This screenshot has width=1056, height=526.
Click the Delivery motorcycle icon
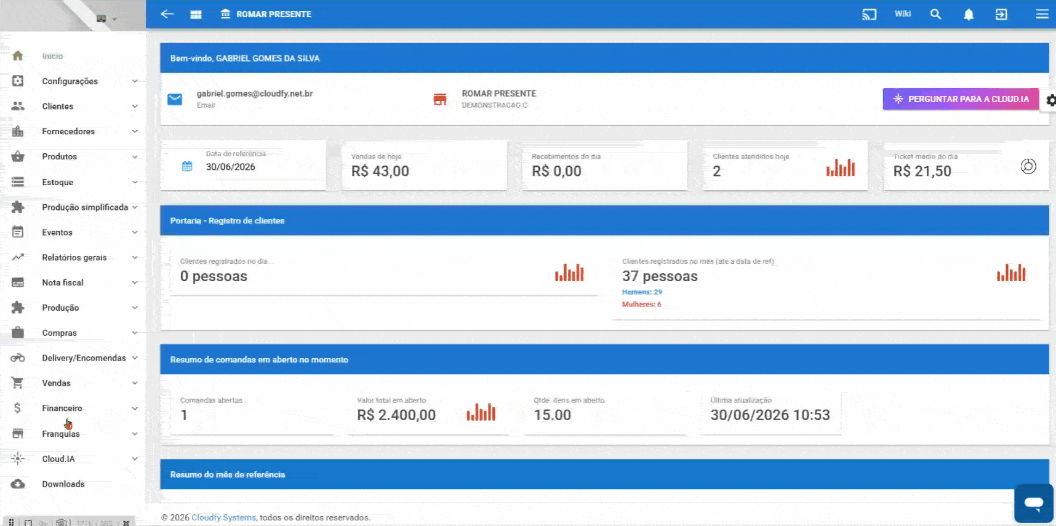(x=18, y=358)
